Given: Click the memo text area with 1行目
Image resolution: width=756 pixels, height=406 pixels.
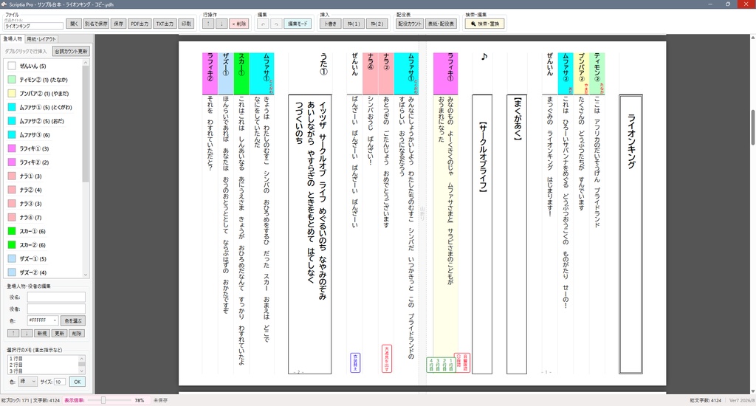Looking at the screenshot, I should click(x=42, y=365).
